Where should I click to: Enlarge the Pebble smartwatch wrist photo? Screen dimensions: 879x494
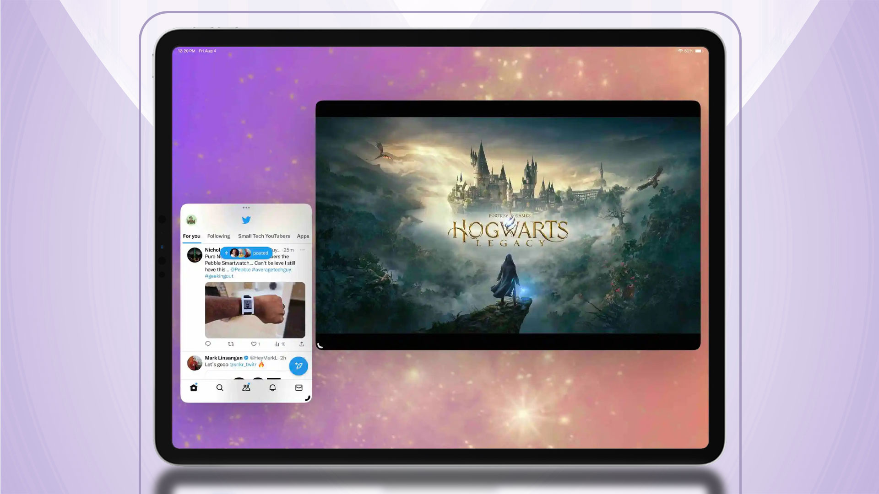(255, 310)
